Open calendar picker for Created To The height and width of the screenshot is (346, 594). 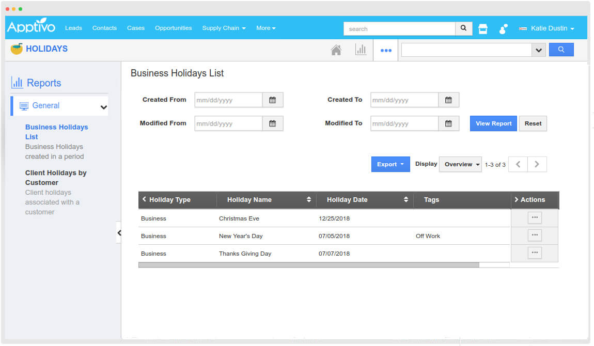(x=448, y=100)
